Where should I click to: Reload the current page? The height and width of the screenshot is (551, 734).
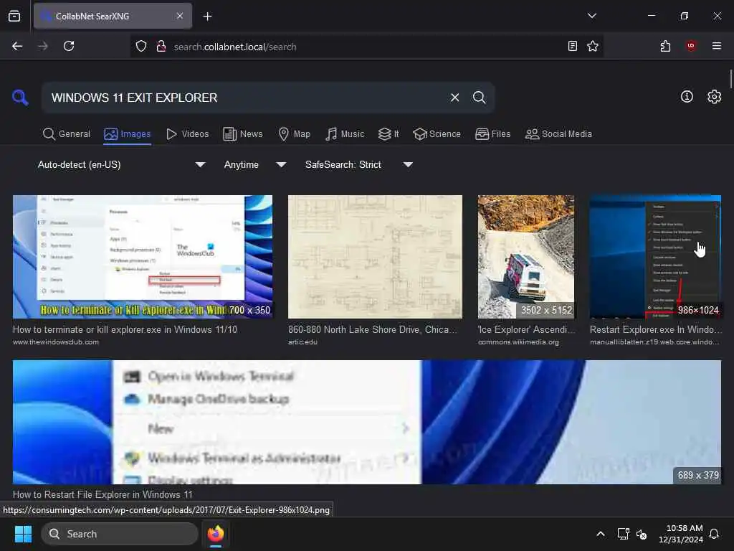click(x=69, y=46)
